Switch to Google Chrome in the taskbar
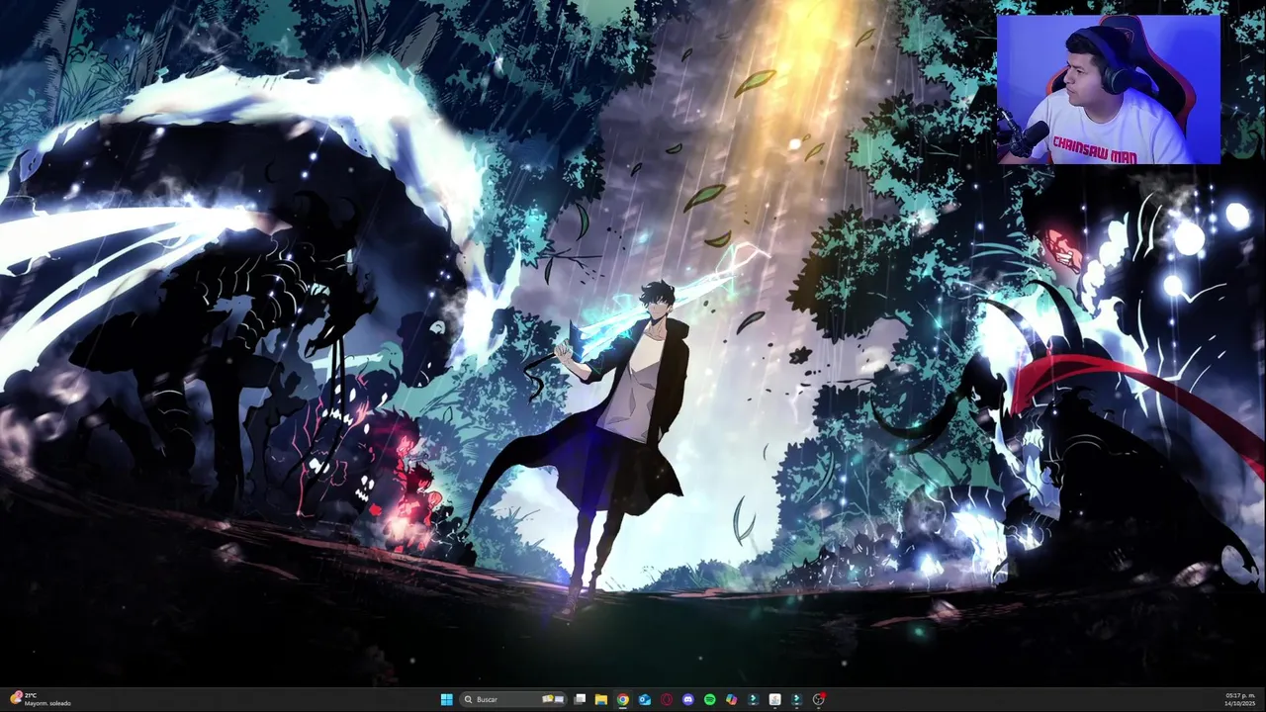1266x712 pixels. click(x=623, y=699)
